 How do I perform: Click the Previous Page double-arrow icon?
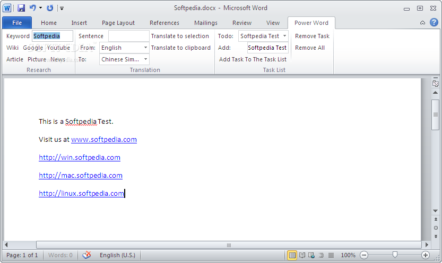(x=436, y=219)
